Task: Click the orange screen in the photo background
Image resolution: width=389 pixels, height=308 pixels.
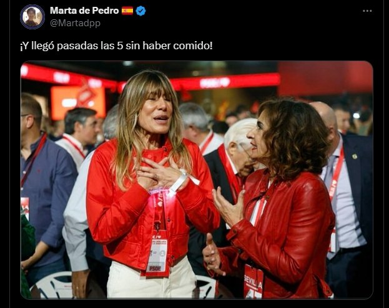Action: pyautogui.click(x=78, y=102)
